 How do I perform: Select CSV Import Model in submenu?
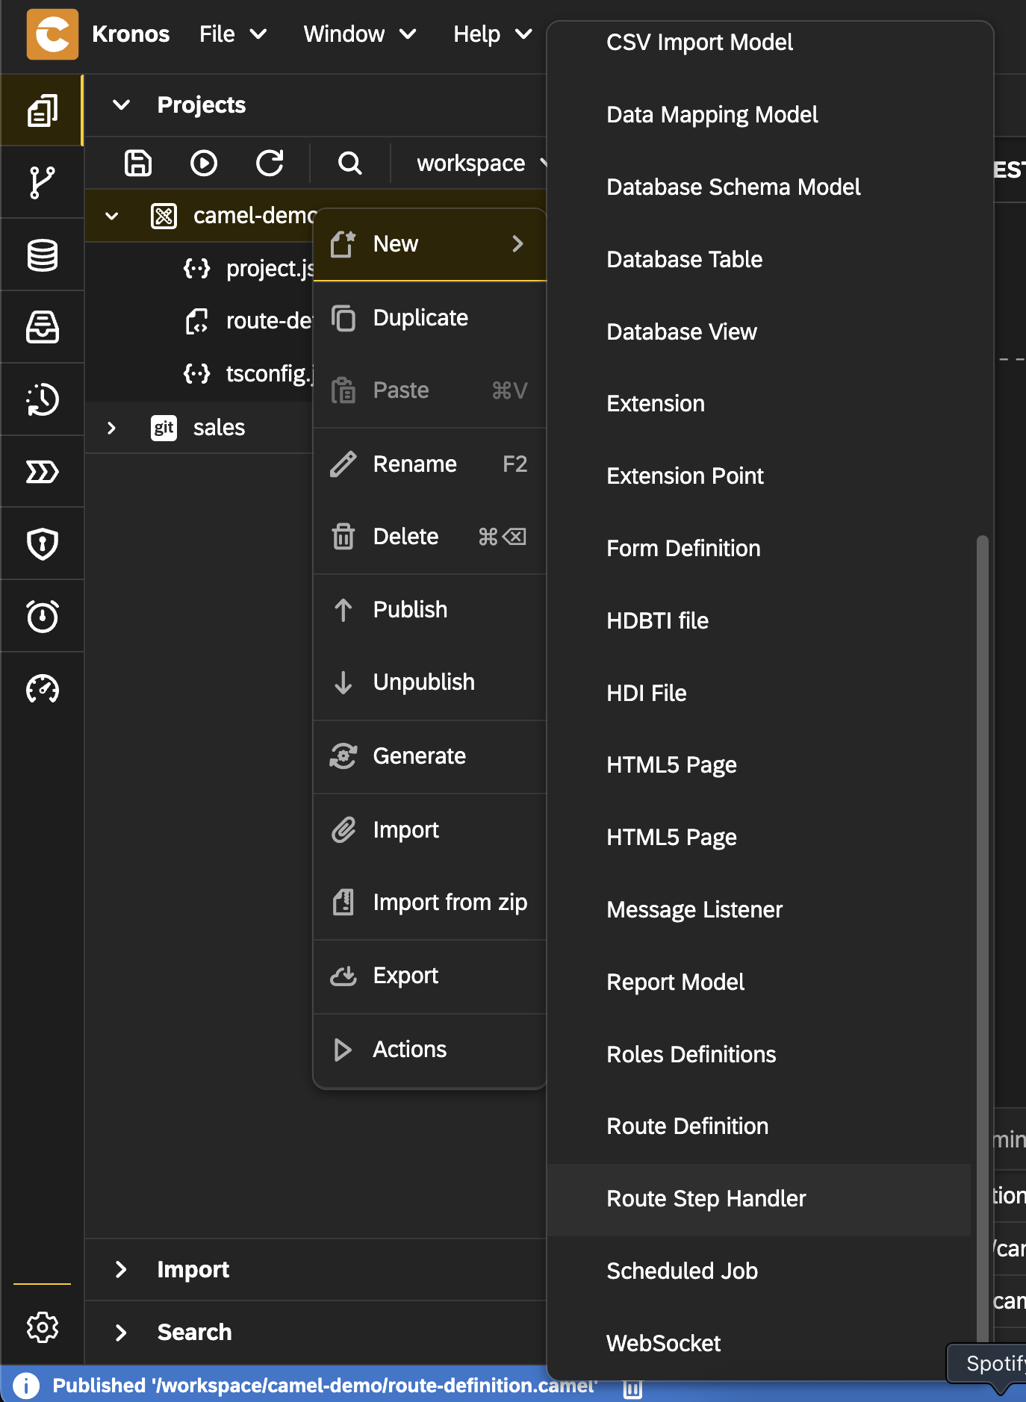(759, 43)
